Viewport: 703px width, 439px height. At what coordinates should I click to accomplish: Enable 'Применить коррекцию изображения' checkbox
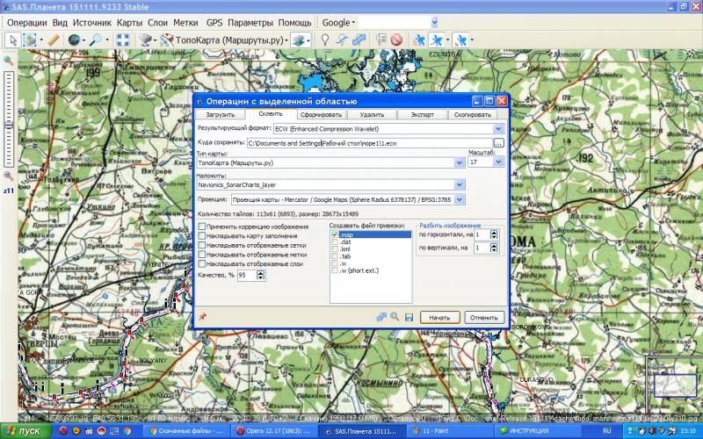click(x=202, y=227)
